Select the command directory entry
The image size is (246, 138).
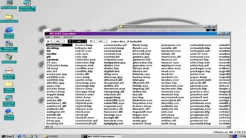(59, 45)
